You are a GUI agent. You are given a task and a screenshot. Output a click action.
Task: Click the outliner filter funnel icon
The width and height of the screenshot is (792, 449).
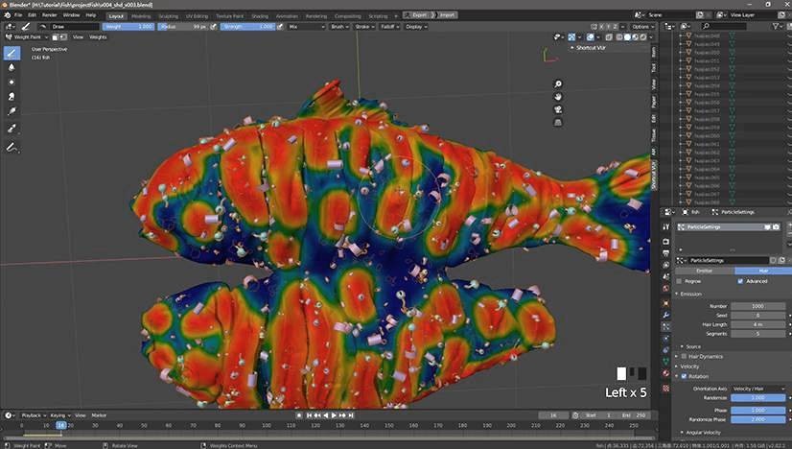[x=777, y=26]
